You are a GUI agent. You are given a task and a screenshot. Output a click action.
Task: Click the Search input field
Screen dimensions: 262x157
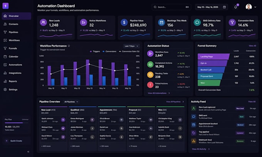[x=171, y=7]
